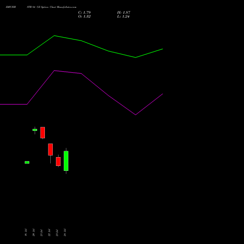Click the red candle for 23 Jul
Viewport: 244px width, 244px height.
(58, 162)
